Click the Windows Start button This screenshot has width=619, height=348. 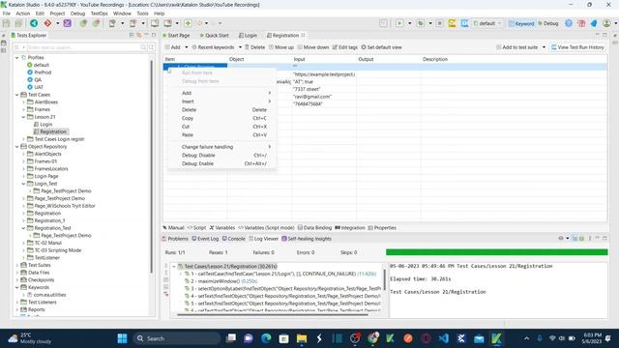pos(123,338)
